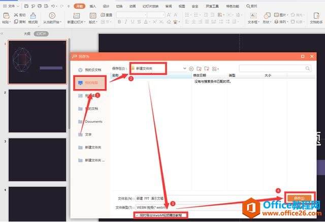Image resolution: width=325 pixels, height=222 pixels.
Task: Open the Slide Show (幻灯片放映) tab
Action: tap(150, 6)
